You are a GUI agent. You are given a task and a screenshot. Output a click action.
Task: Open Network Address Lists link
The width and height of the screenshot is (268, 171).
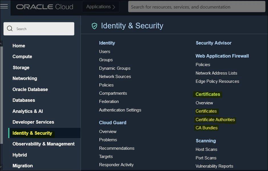point(216,73)
